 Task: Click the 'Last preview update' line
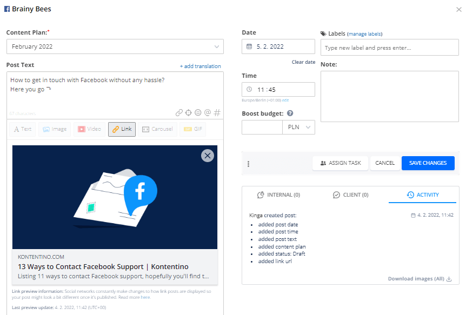tap(59, 307)
